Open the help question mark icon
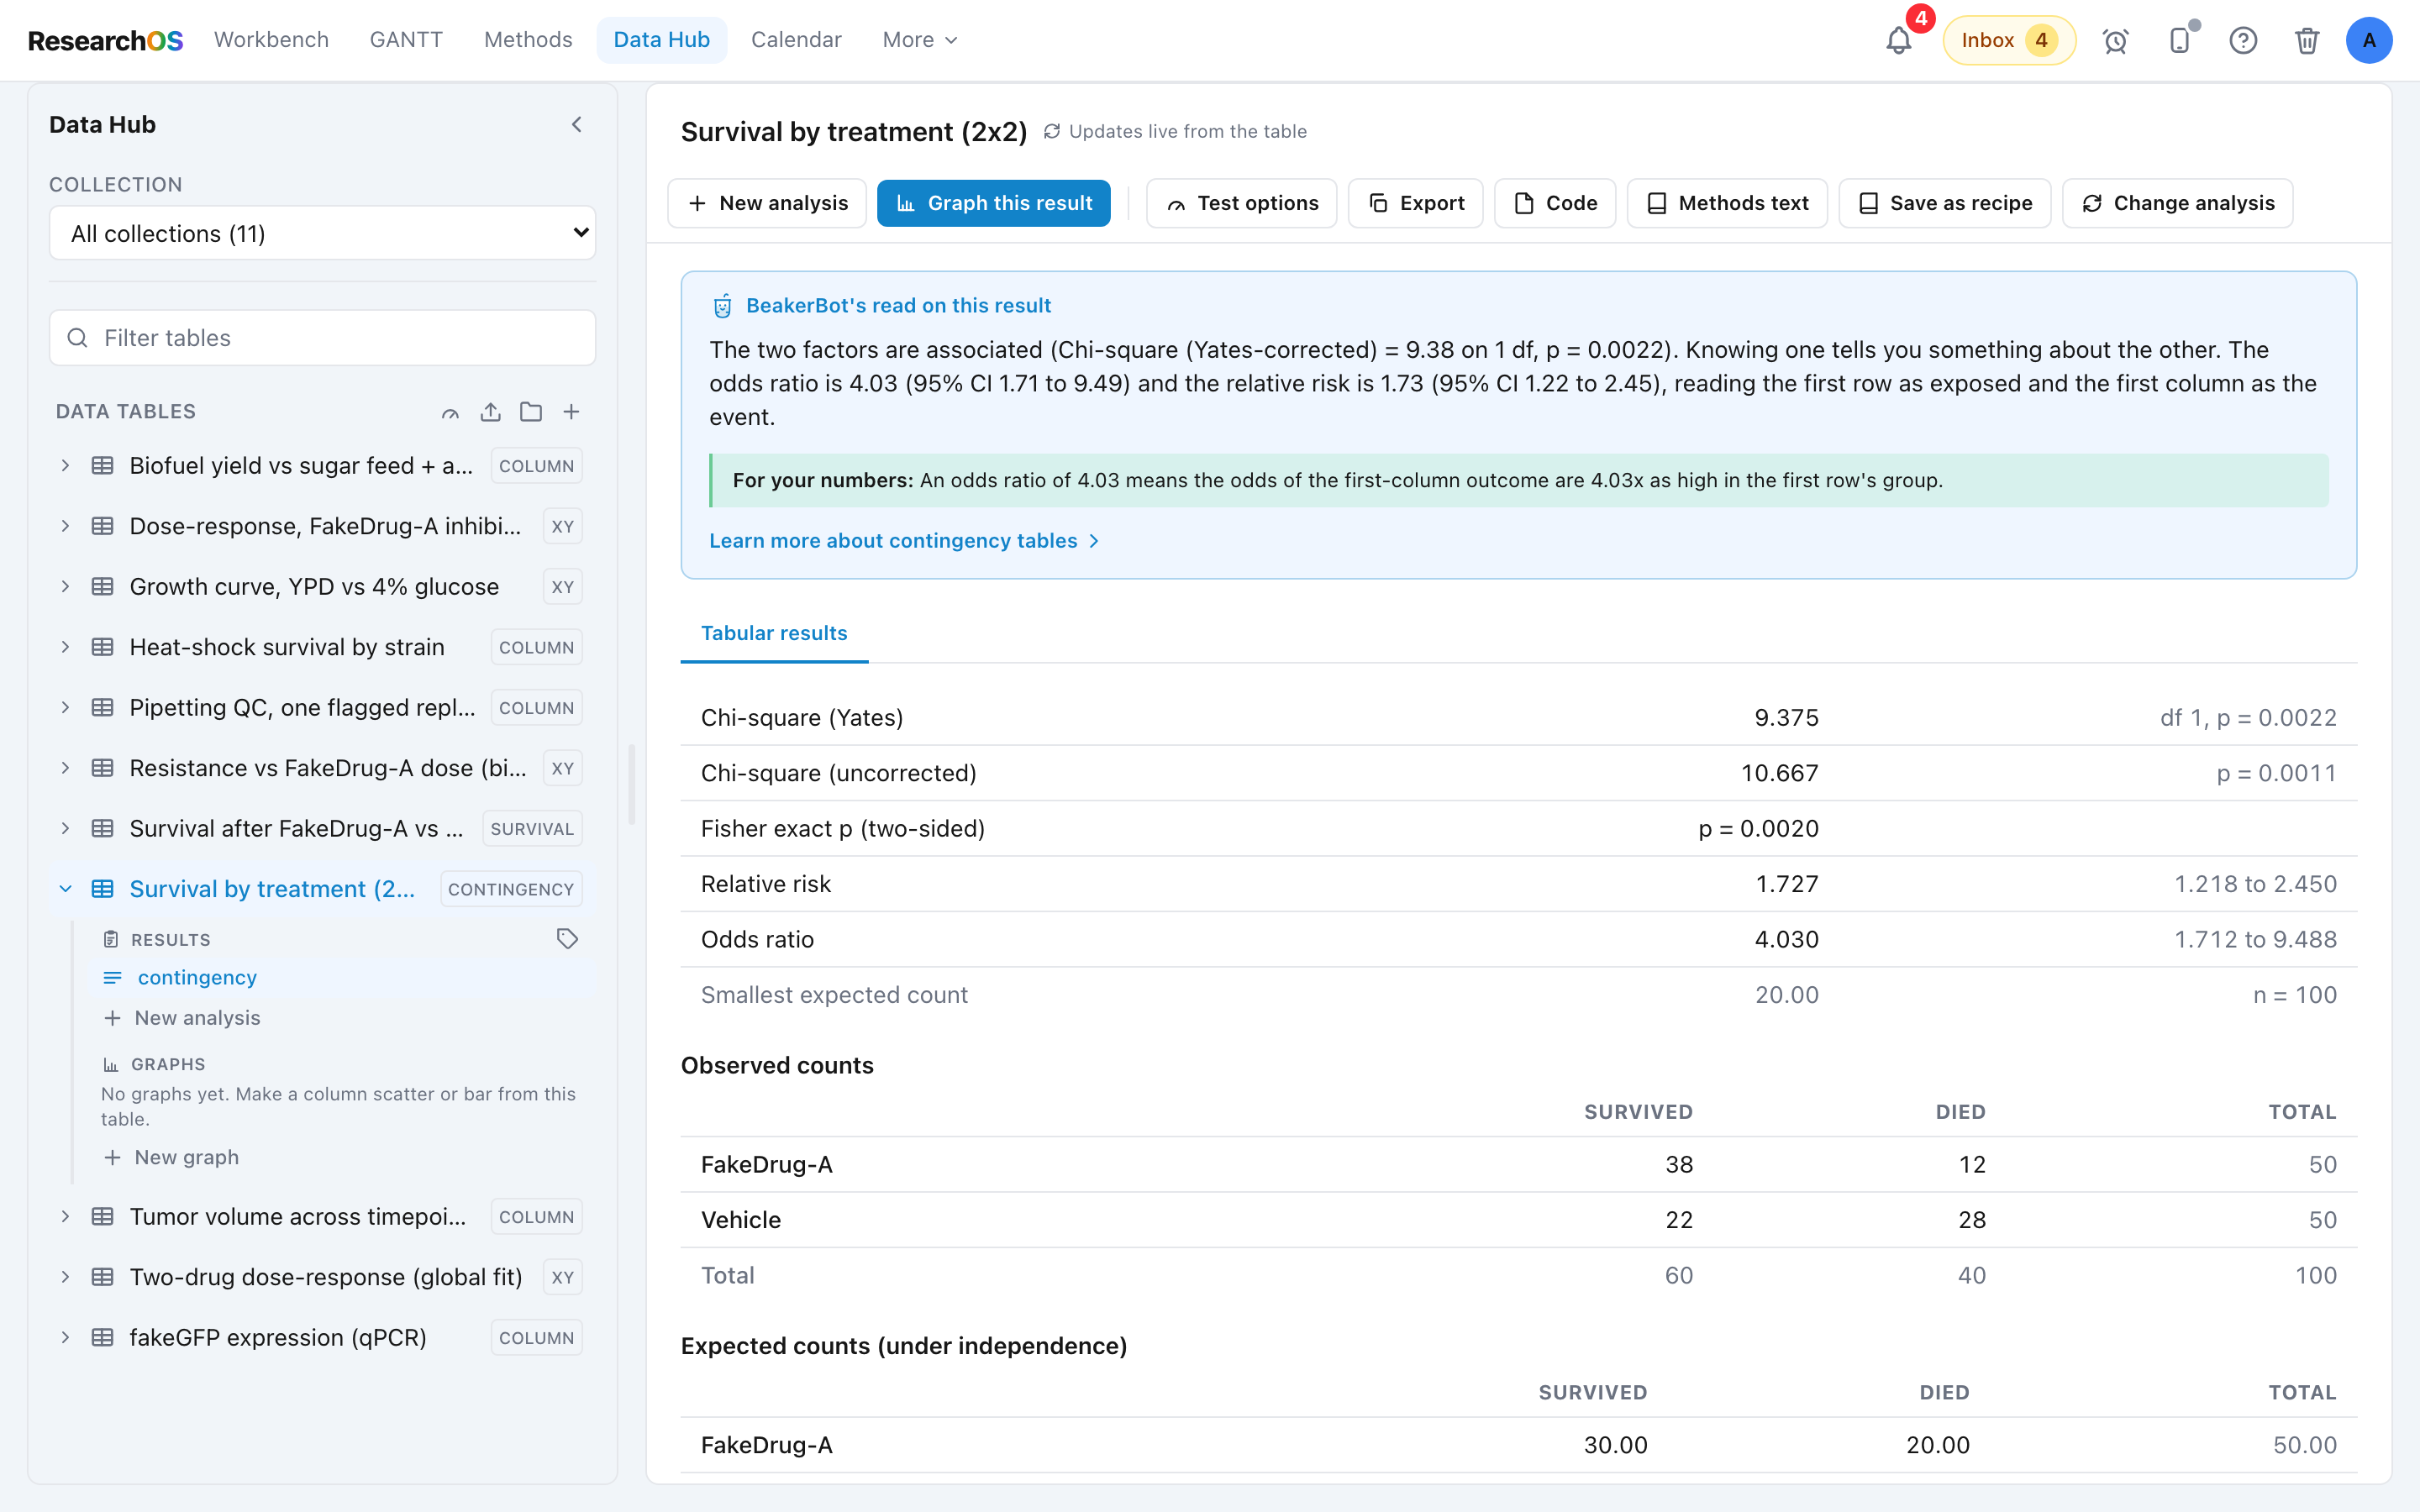The width and height of the screenshot is (2420, 1512). click(2243, 40)
